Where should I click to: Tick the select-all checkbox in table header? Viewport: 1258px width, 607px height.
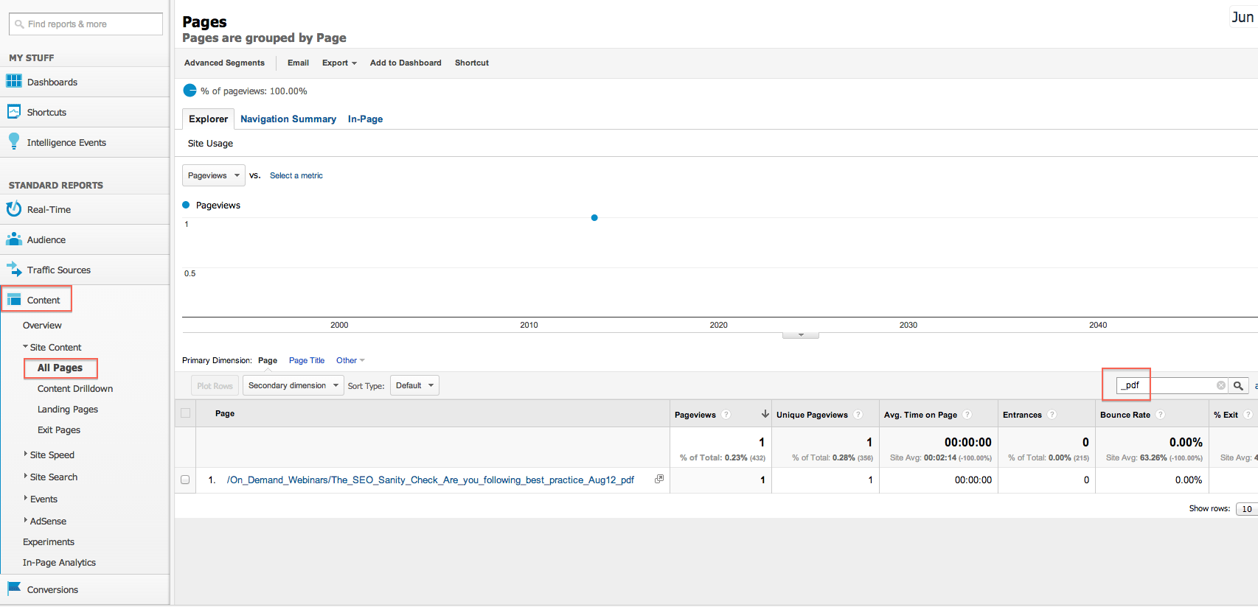point(185,413)
